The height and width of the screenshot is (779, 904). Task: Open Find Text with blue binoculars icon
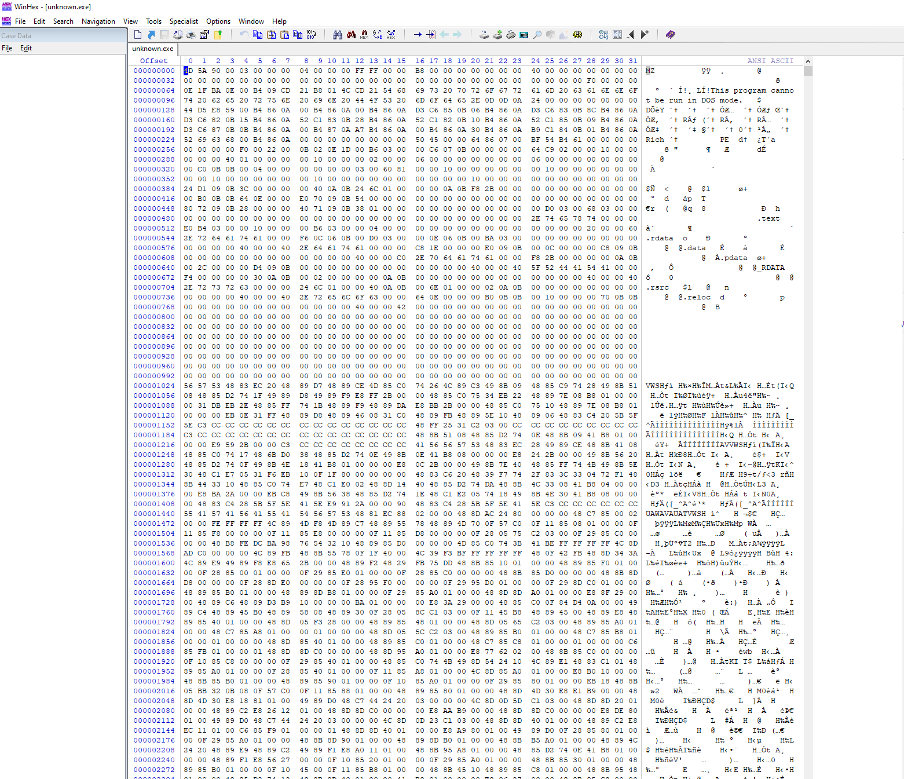[x=338, y=35]
